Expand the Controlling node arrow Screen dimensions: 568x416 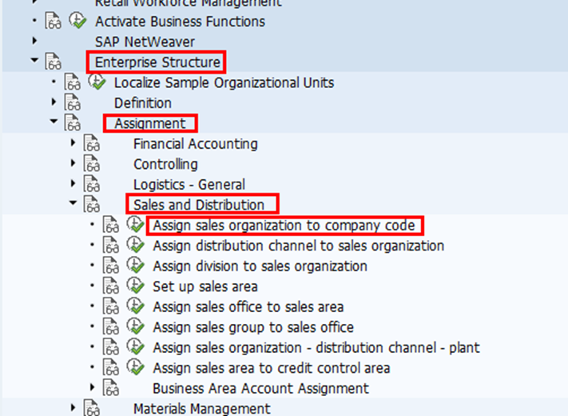point(73,164)
